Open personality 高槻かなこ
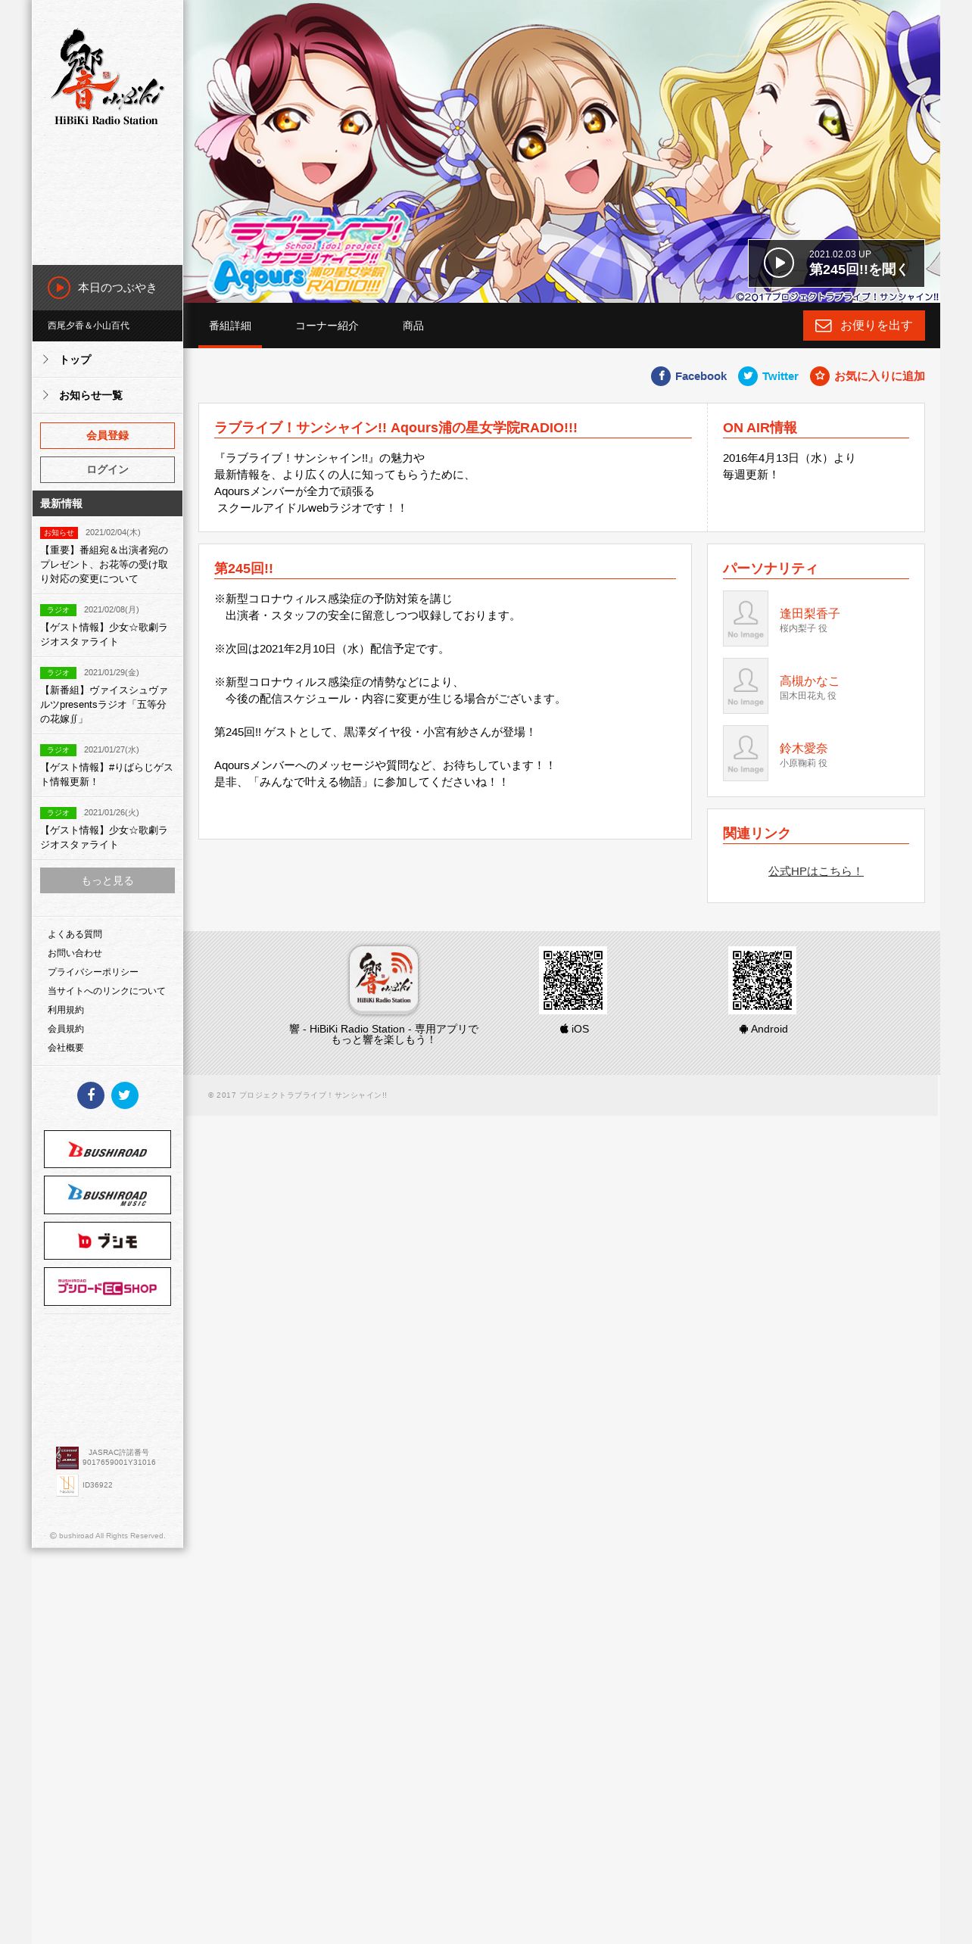The image size is (972, 1944). (x=809, y=681)
